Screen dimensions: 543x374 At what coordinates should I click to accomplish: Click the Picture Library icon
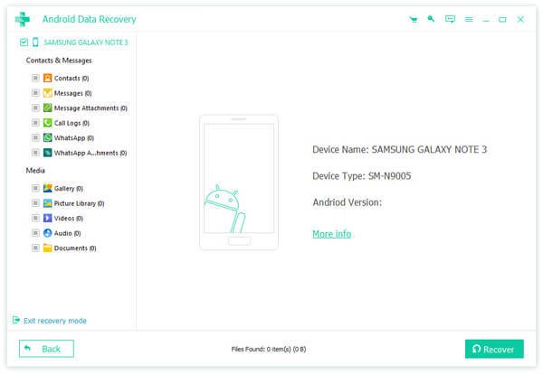(x=47, y=203)
